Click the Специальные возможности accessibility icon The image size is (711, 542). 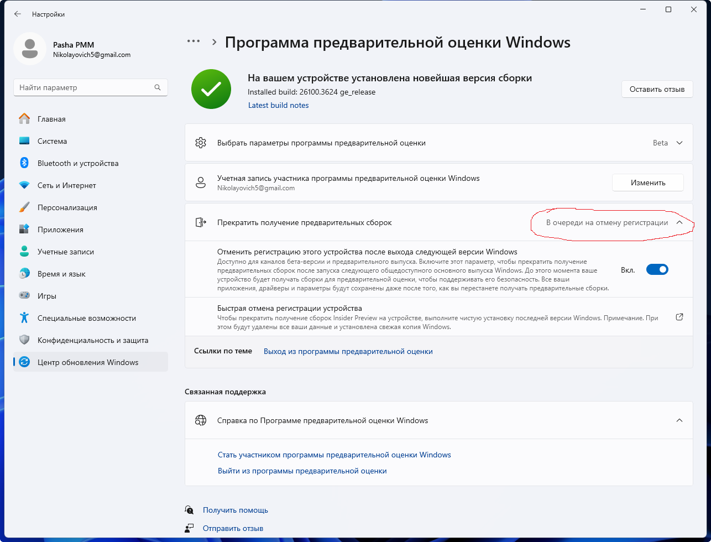click(x=24, y=318)
